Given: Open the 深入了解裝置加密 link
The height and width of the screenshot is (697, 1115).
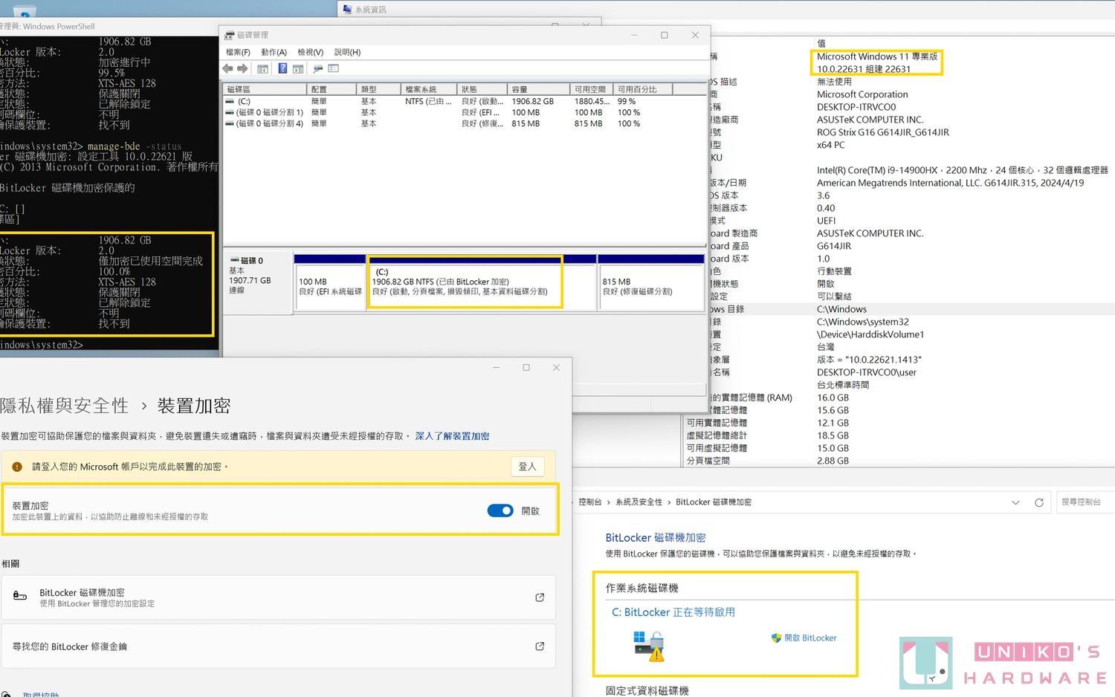Looking at the screenshot, I should [x=452, y=436].
